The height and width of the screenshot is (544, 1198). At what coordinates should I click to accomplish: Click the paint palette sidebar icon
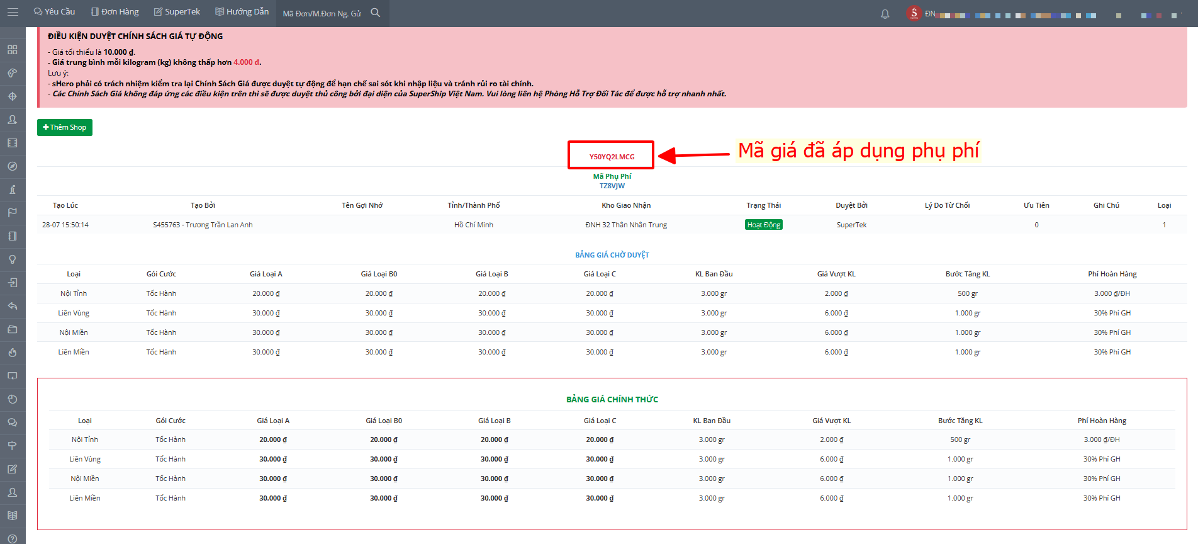click(x=13, y=73)
